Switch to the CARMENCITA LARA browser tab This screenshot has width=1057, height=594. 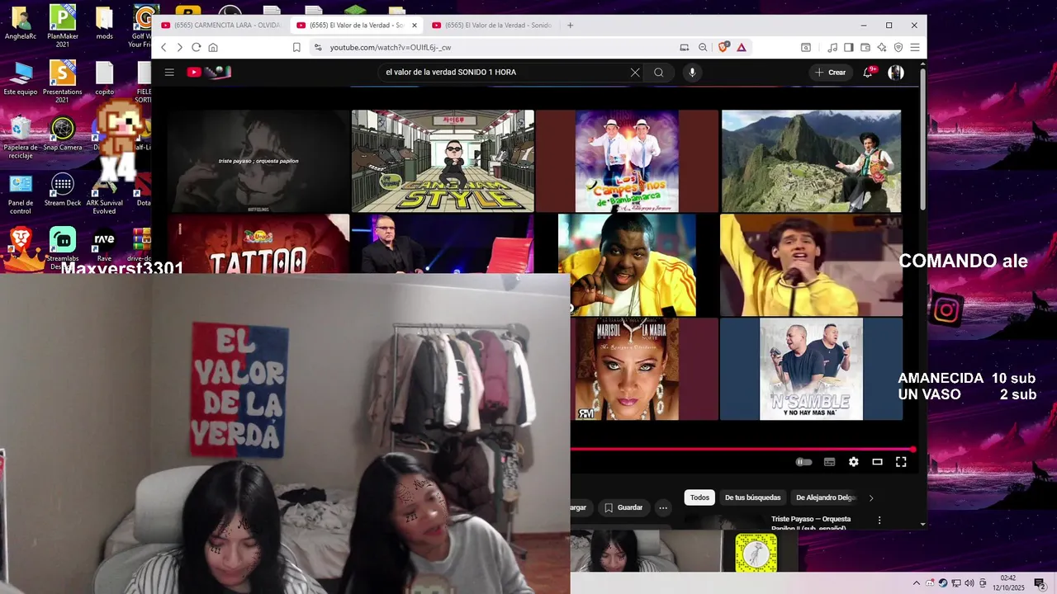(220, 26)
